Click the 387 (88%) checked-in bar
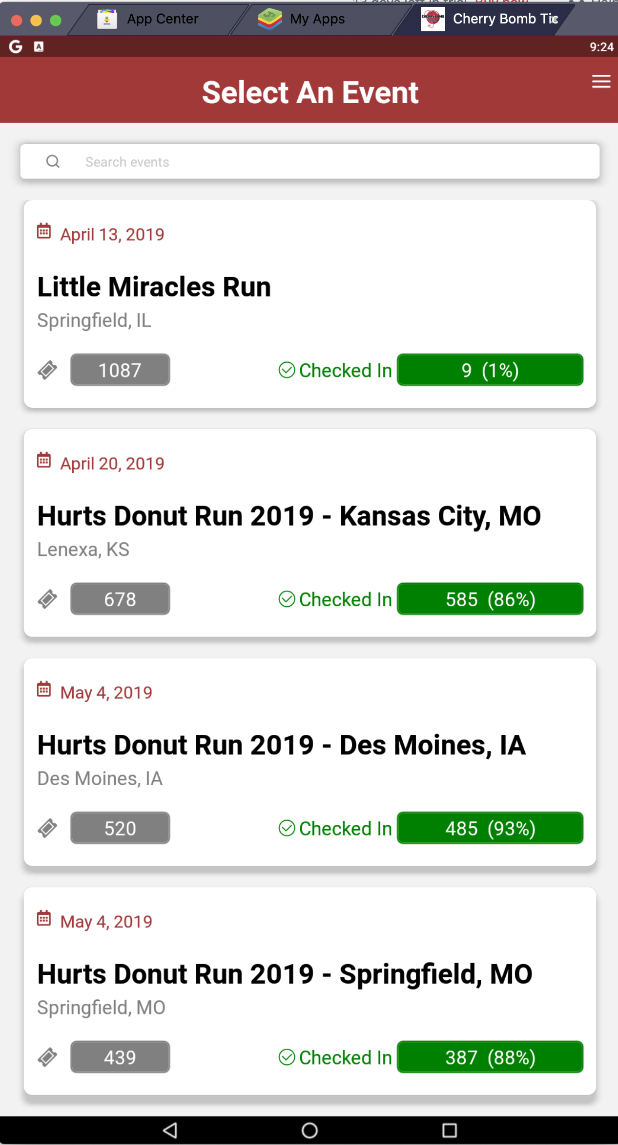 [x=490, y=1057]
